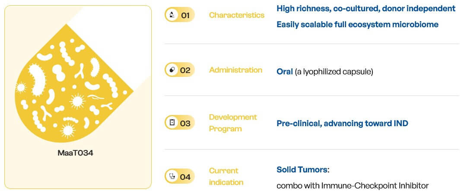
Task: Select the Development Program label
Action: coord(233,123)
